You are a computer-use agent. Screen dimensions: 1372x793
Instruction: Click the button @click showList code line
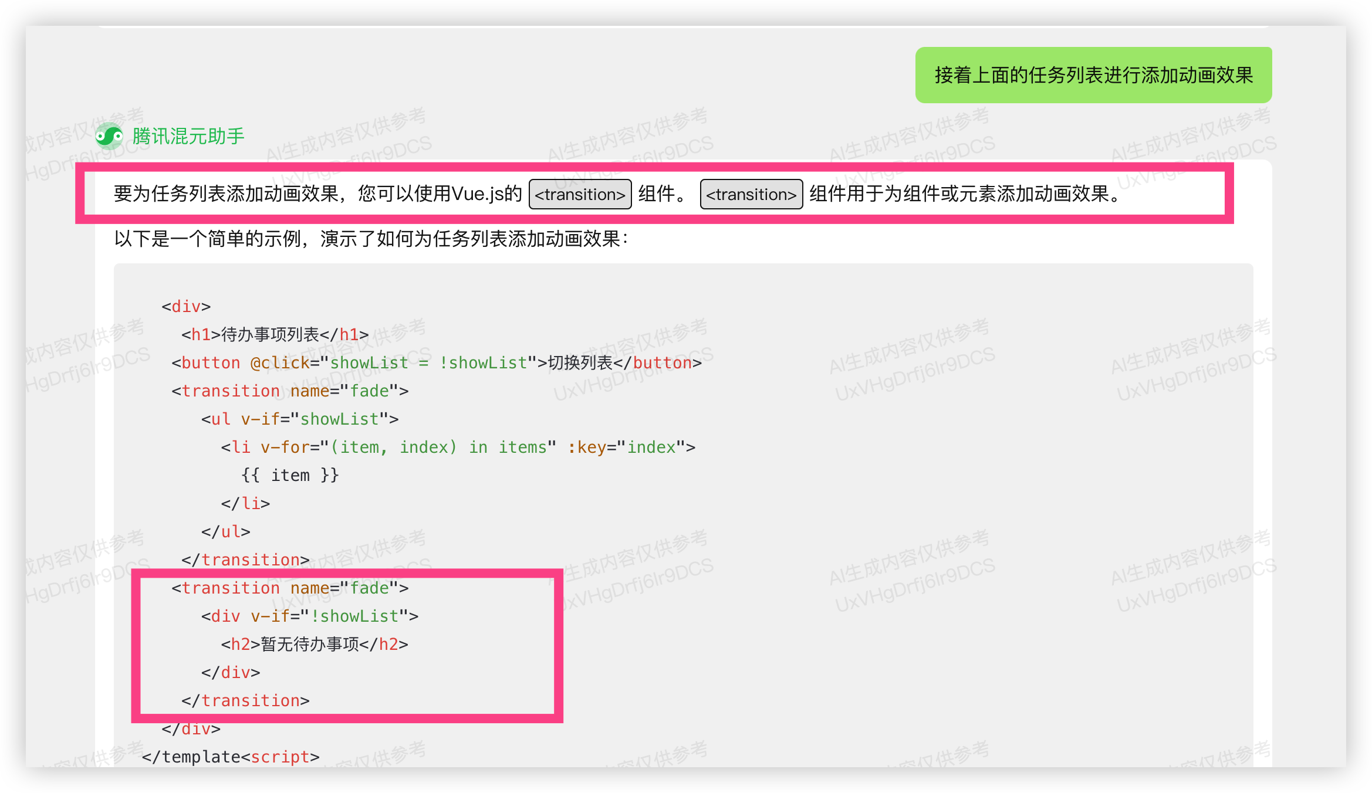[x=437, y=362]
